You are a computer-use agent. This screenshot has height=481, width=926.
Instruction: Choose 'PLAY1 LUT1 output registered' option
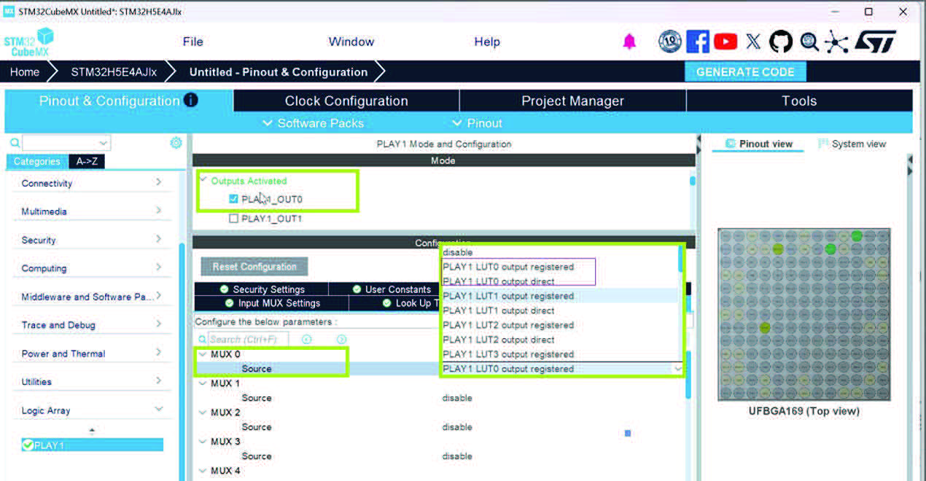click(x=559, y=296)
